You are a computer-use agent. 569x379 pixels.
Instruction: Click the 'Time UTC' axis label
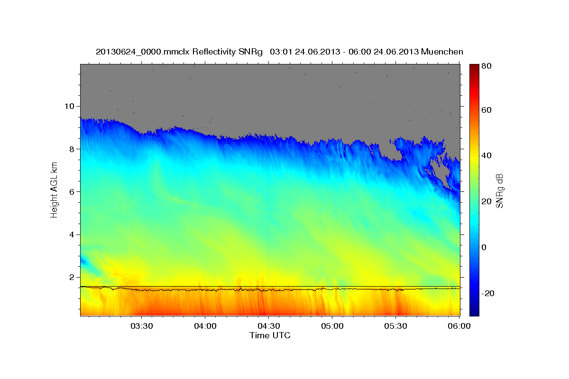point(270,335)
